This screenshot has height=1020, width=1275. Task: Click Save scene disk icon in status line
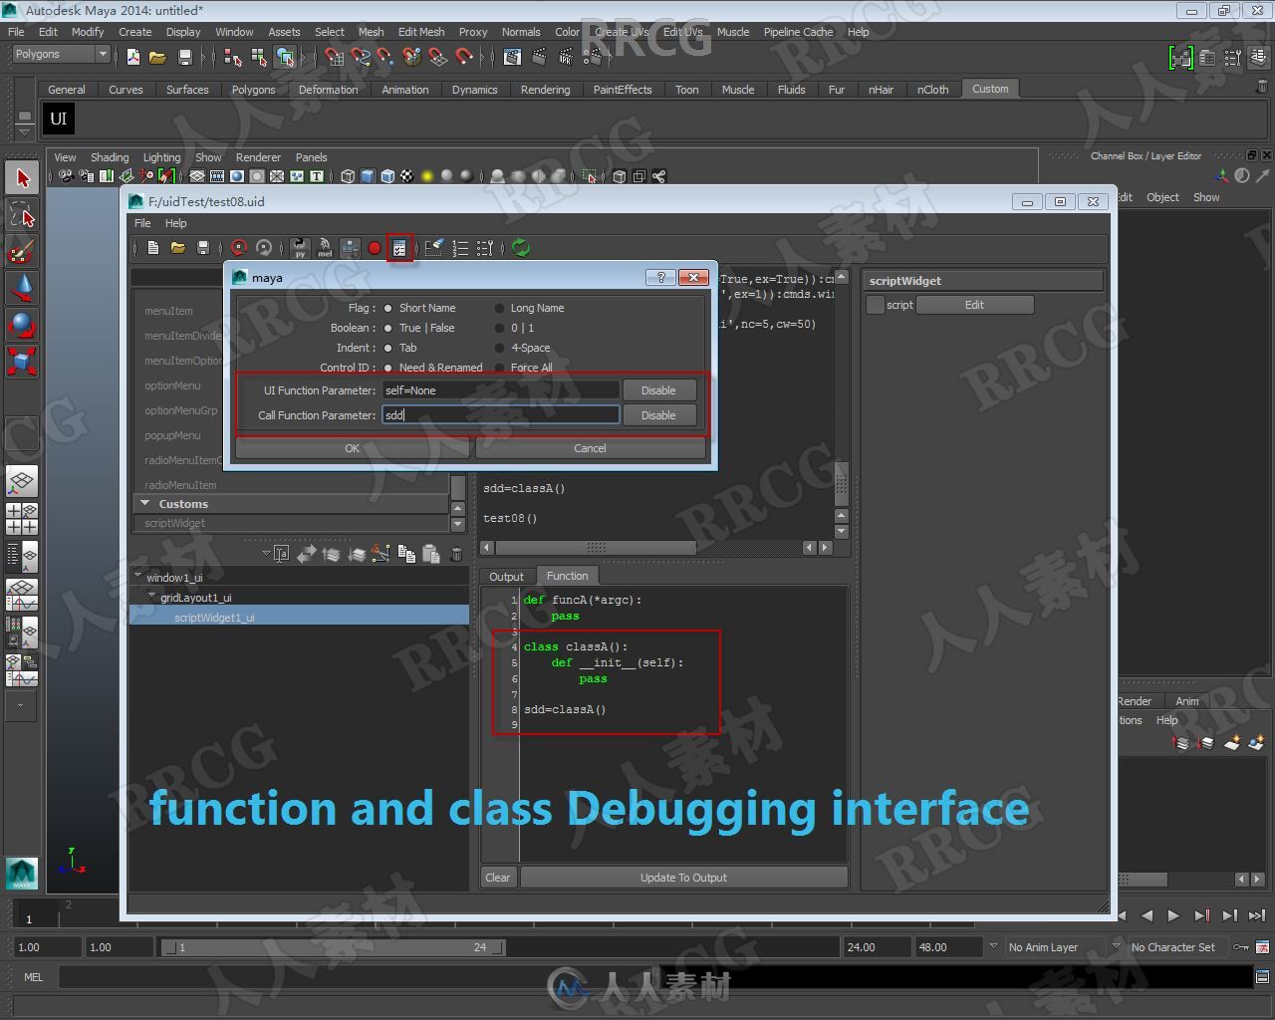[x=184, y=57]
